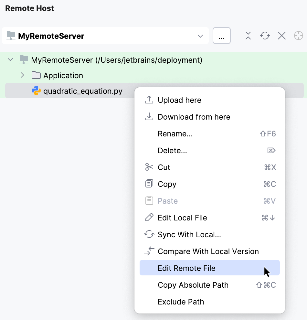This screenshot has width=307, height=320.
Task: Click the upload arrow icon beside Upload here
Action: (x=149, y=100)
